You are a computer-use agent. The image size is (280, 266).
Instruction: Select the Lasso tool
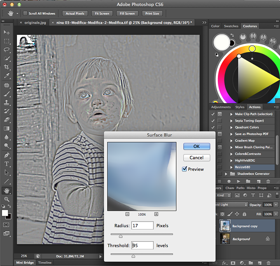coord(7,50)
